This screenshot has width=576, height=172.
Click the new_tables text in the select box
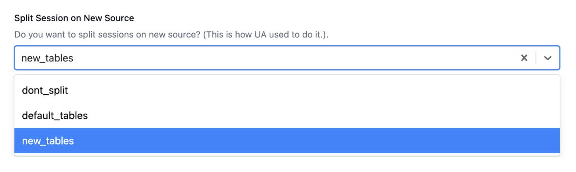(x=47, y=58)
